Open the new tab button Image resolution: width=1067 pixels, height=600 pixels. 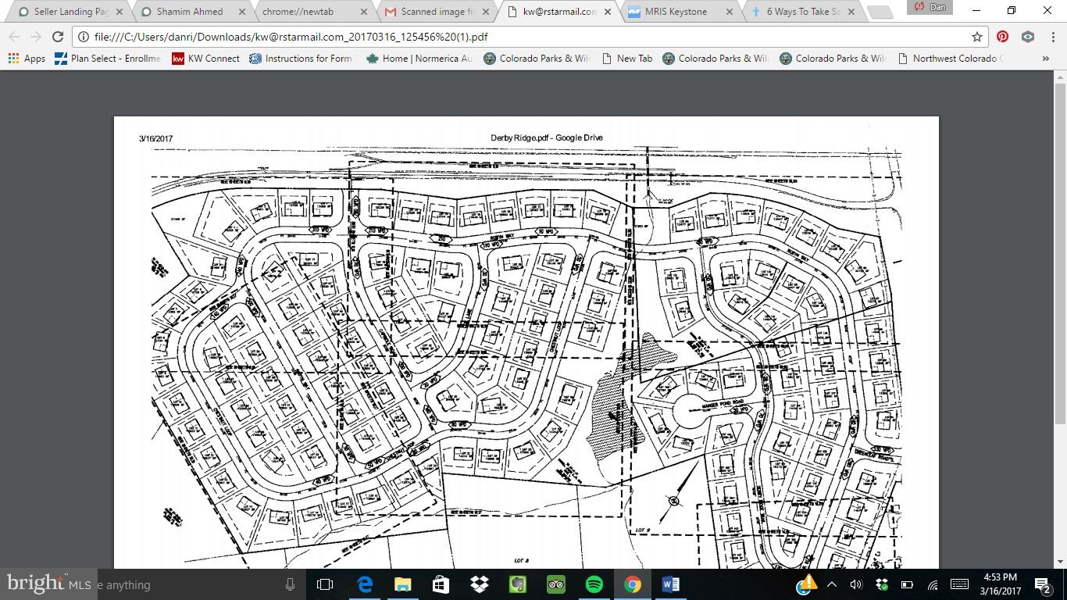880,12
